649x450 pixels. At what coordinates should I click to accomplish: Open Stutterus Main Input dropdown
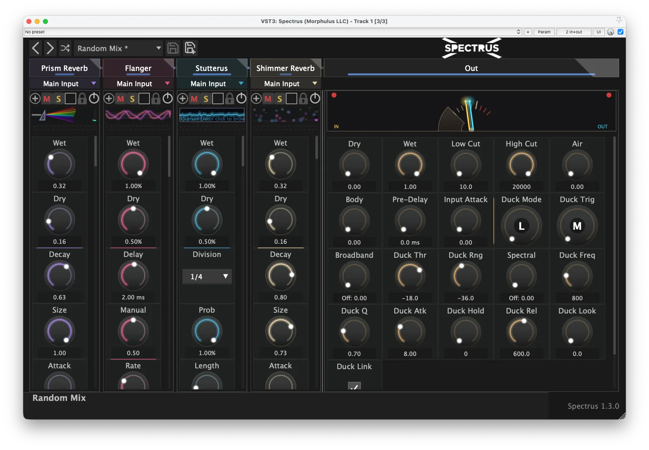pos(212,83)
